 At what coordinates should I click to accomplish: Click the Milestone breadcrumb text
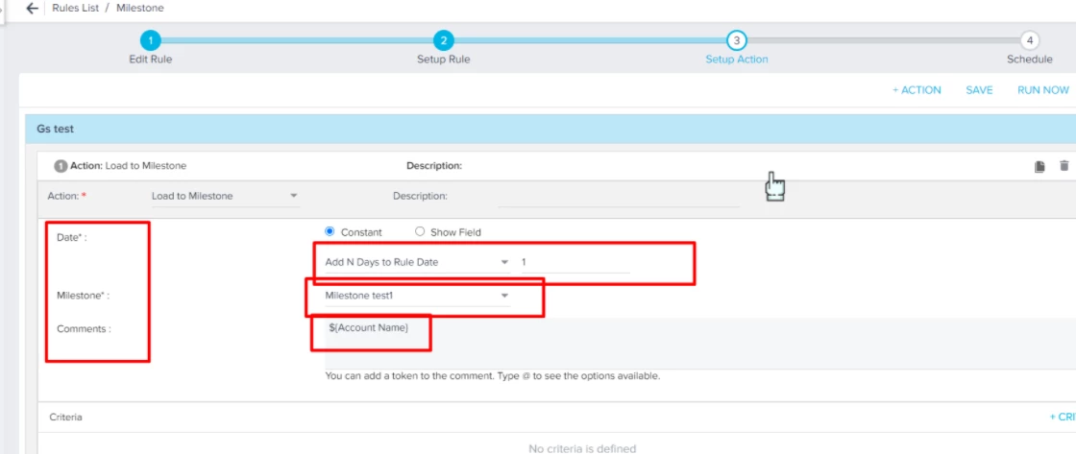140,9
